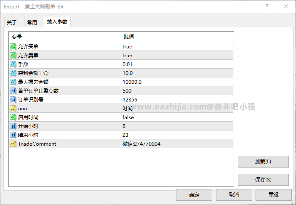Open the 关于 tab
This screenshot has width=296, height=205.
coord(14,22)
